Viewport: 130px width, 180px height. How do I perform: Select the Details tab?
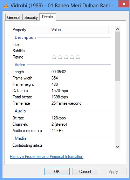pos(48,17)
